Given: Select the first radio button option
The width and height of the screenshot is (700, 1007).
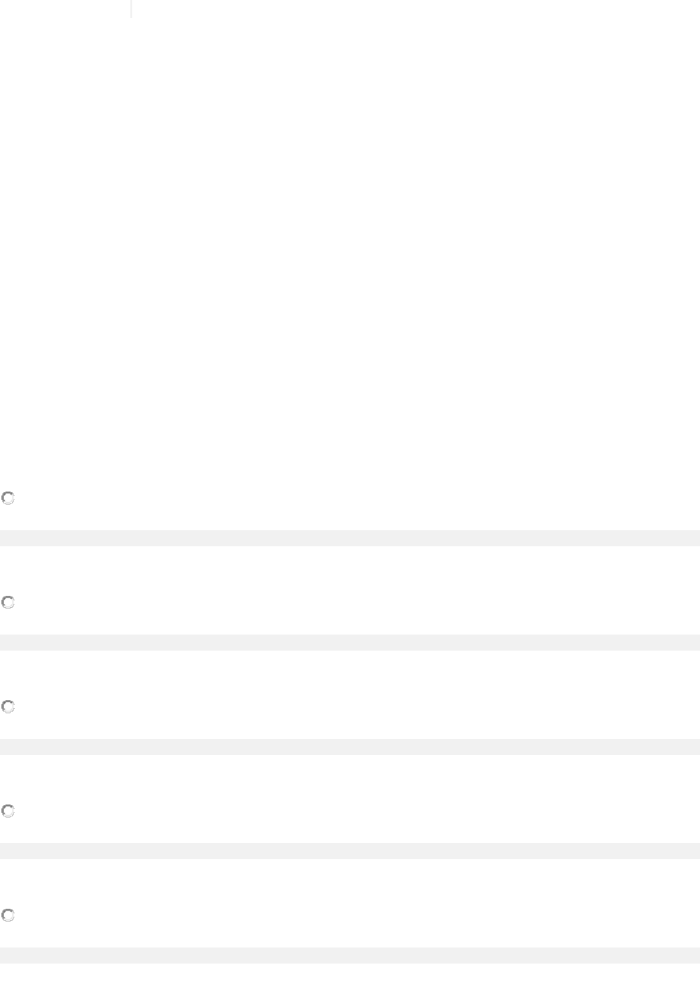Looking at the screenshot, I should (x=8, y=498).
